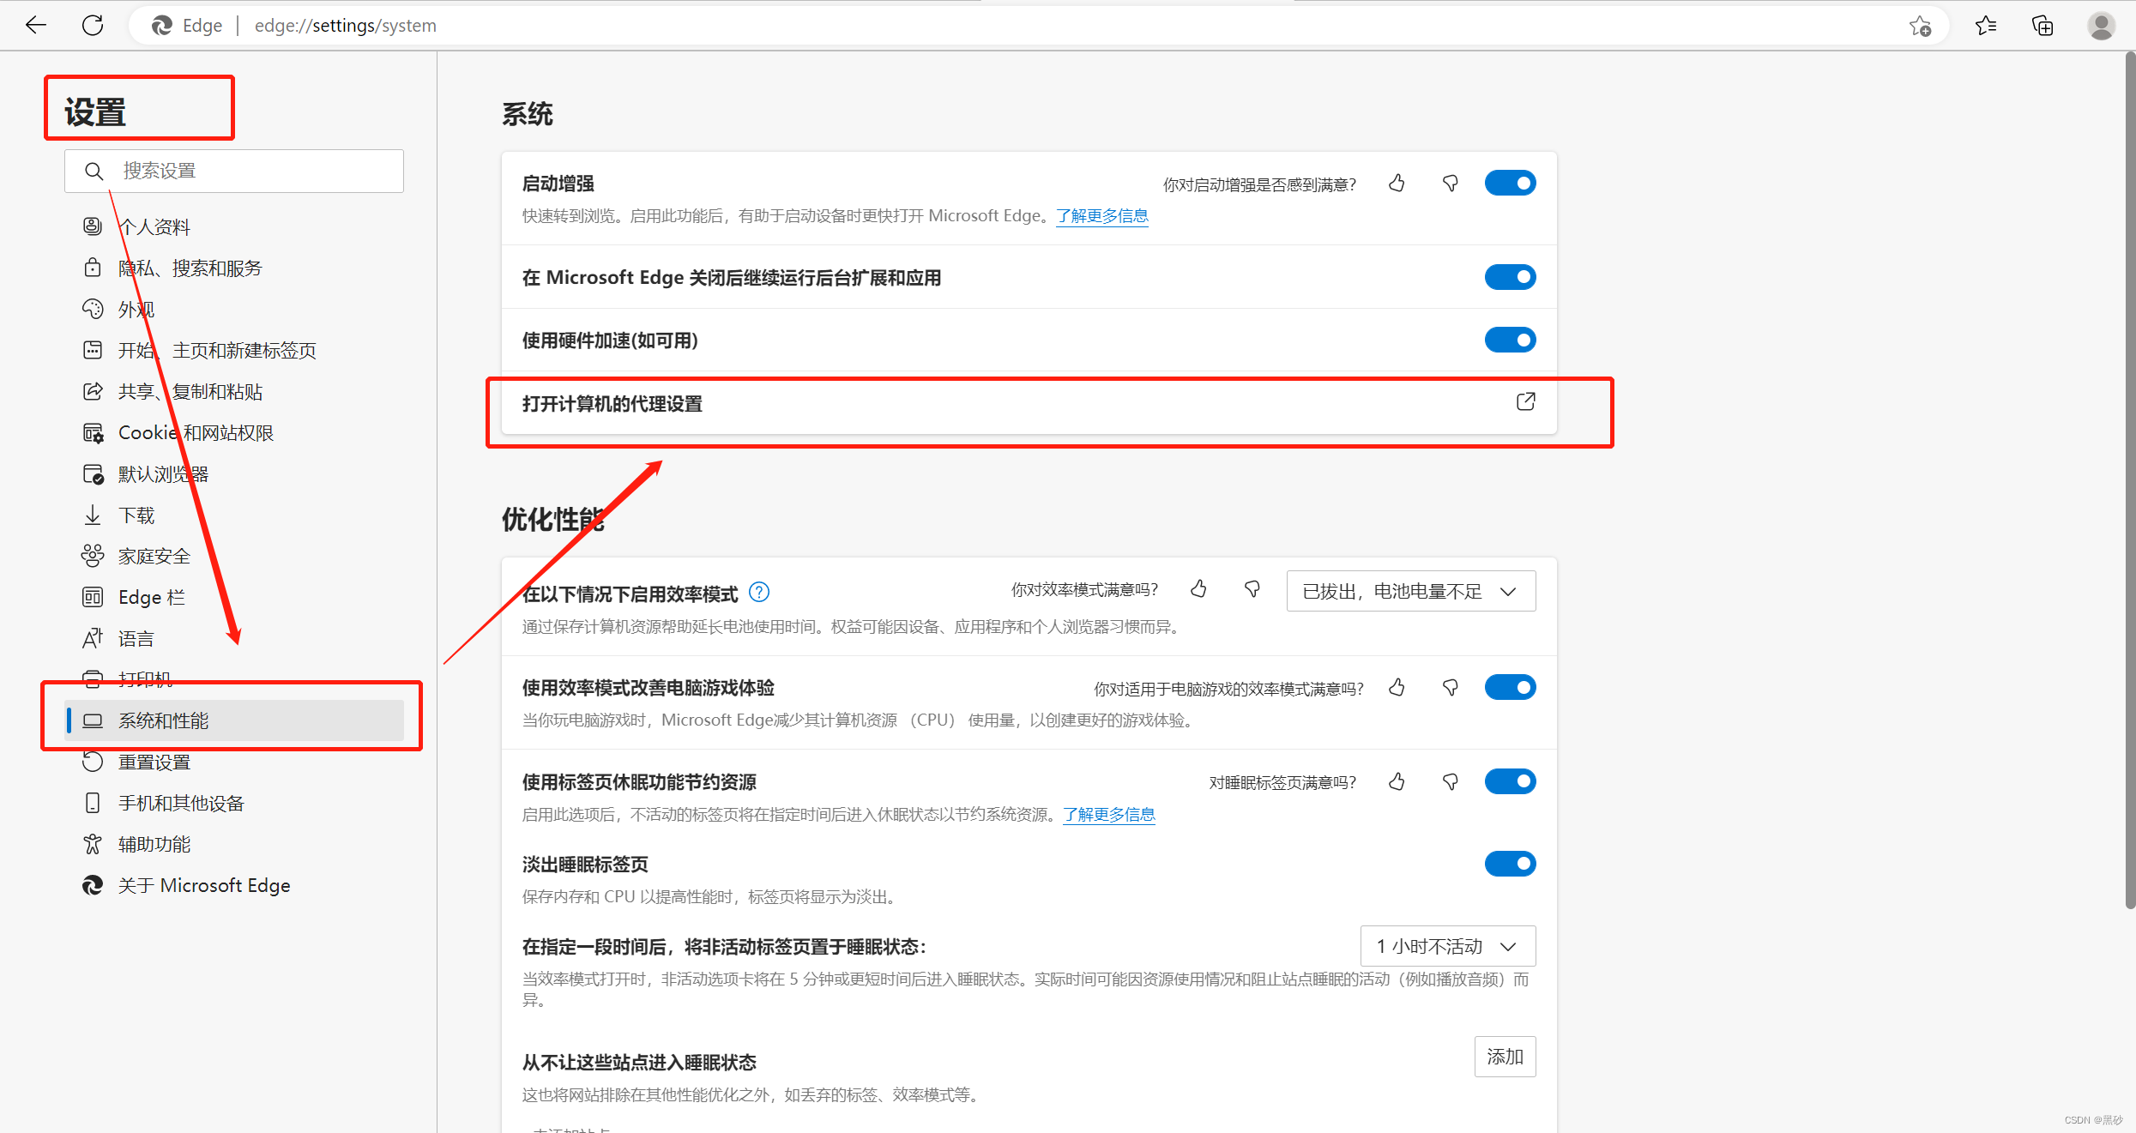Open 下载 downloads settings section
This screenshot has width=2136, height=1133.
[x=136, y=515]
